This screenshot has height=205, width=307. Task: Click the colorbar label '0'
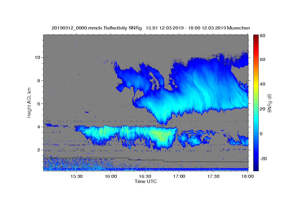coord(261,134)
